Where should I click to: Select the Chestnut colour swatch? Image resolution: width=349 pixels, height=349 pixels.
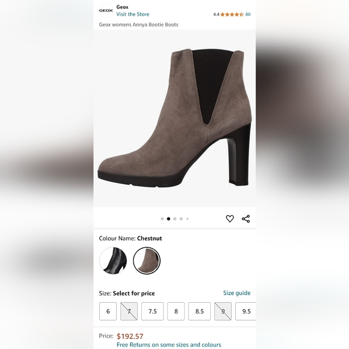coord(147,261)
